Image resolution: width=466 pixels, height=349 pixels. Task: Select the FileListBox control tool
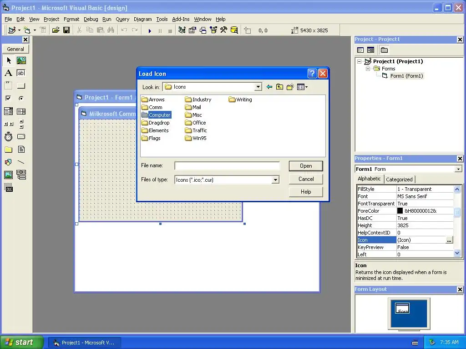[21, 149]
